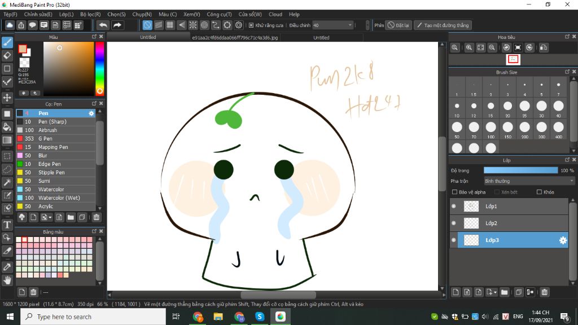The image size is (578, 325).
Task: Delete the layer with the layer panel trash icon
Action: [545, 292]
